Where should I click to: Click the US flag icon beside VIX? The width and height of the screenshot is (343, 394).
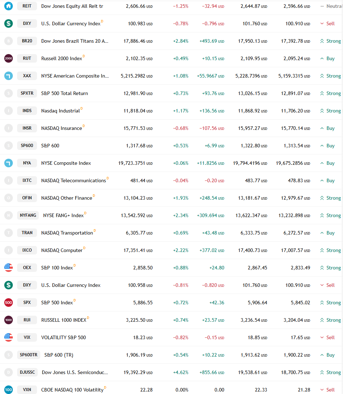9,337
